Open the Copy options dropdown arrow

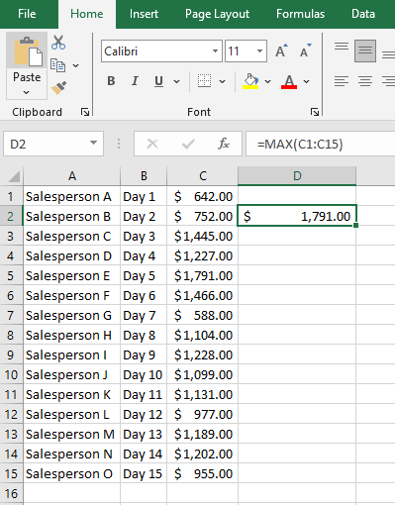pyautogui.click(x=75, y=65)
